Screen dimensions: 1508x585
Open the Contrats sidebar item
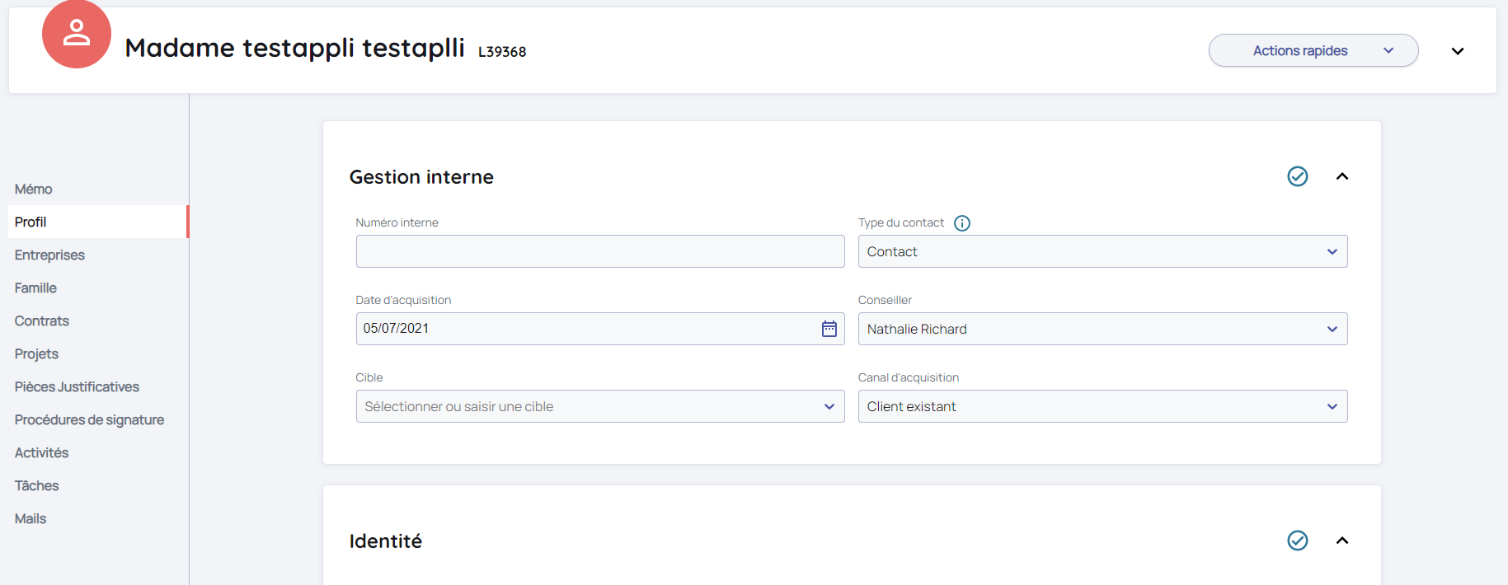pos(42,321)
